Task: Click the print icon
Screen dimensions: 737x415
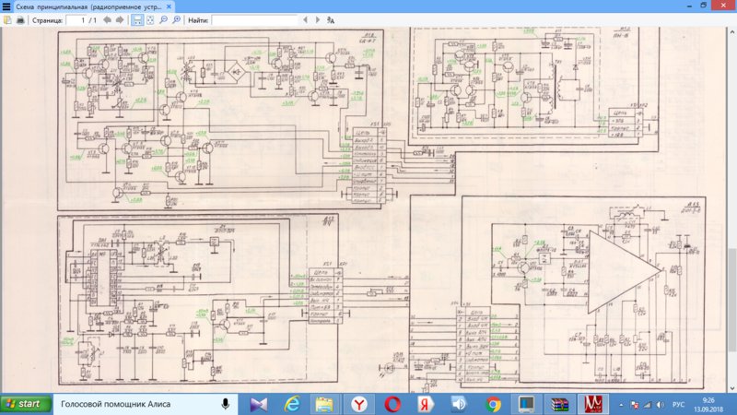Action: [20, 20]
